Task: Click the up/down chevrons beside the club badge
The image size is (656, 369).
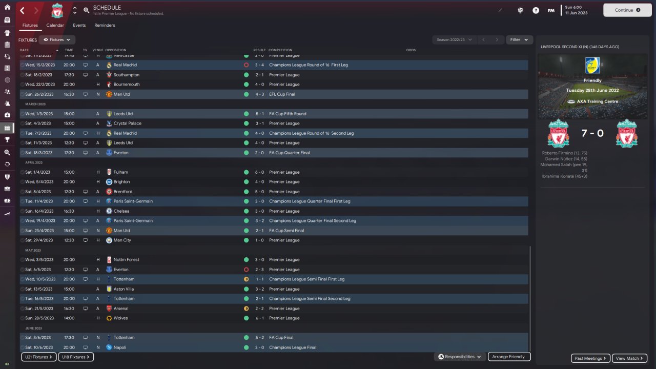Action: (x=75, y=10)
